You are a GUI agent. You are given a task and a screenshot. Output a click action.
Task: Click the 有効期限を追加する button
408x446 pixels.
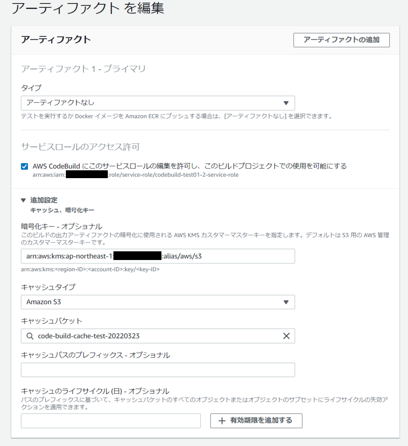256,421
